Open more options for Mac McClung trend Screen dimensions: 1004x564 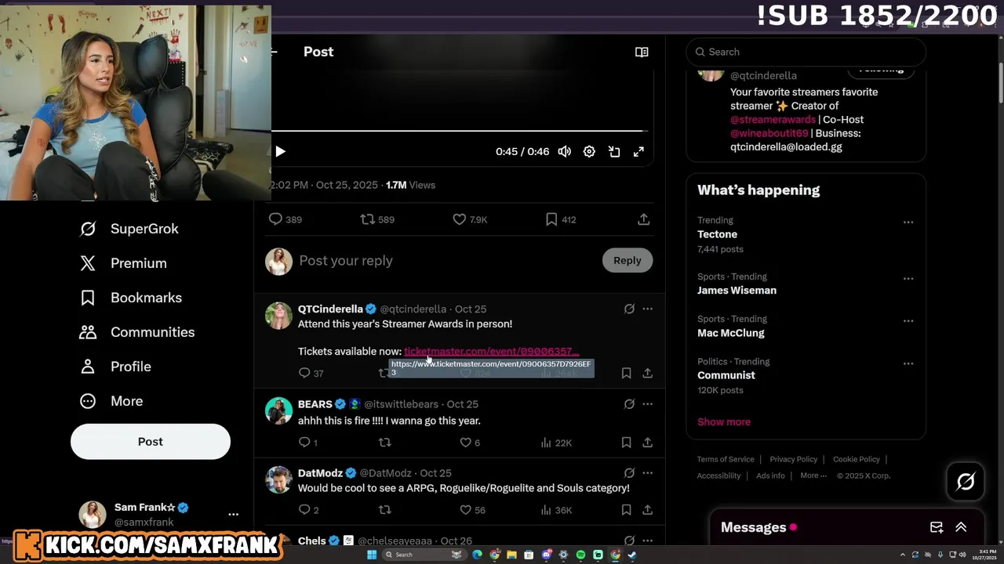click(908, 321)
